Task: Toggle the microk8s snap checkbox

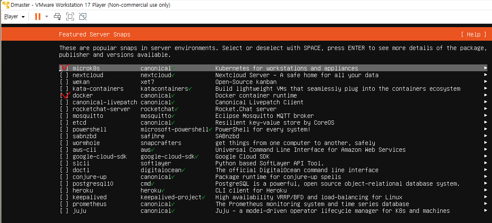Action: point(64,68)
